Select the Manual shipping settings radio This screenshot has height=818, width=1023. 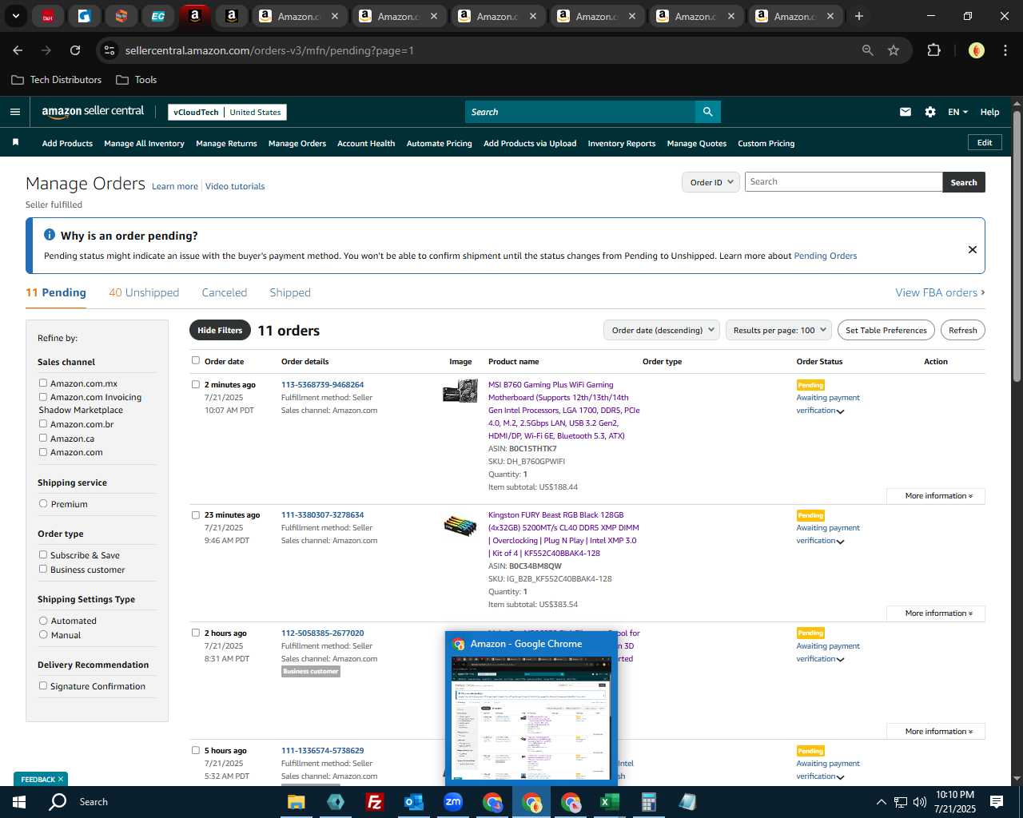click(x=43, y=634)
